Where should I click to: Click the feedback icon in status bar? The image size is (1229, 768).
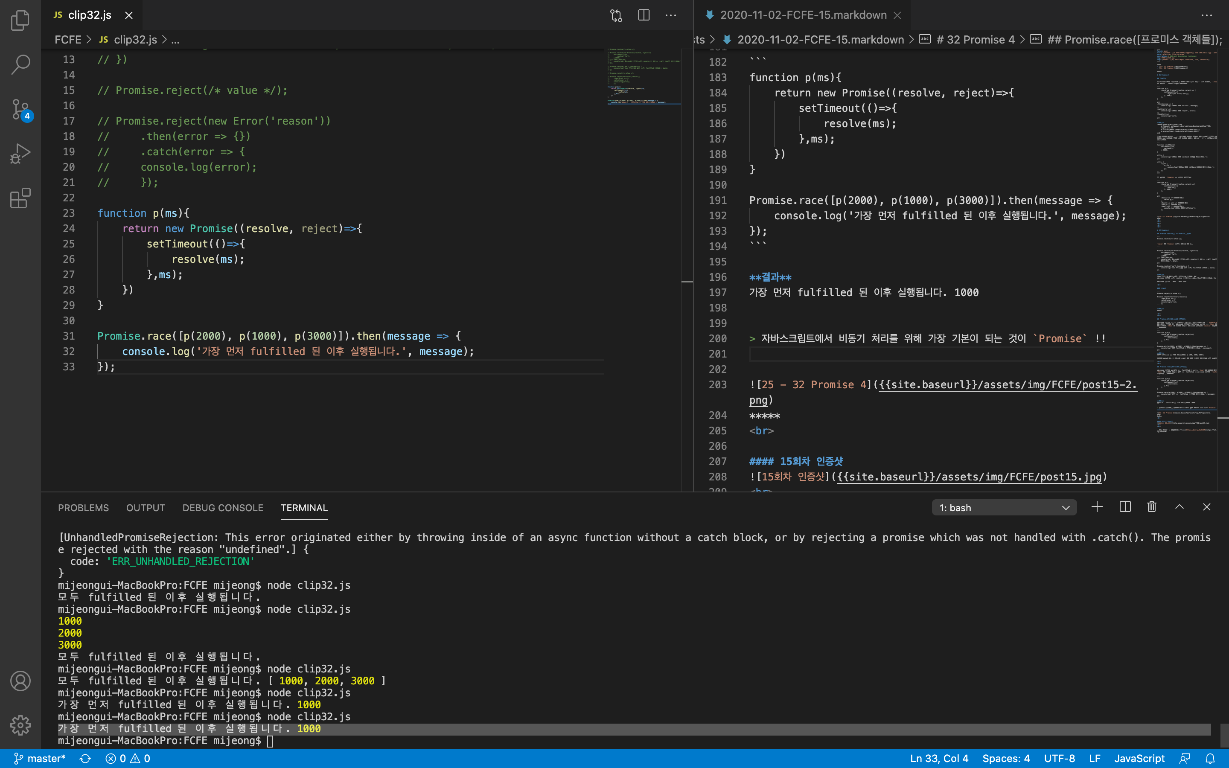pos(1185,758)
